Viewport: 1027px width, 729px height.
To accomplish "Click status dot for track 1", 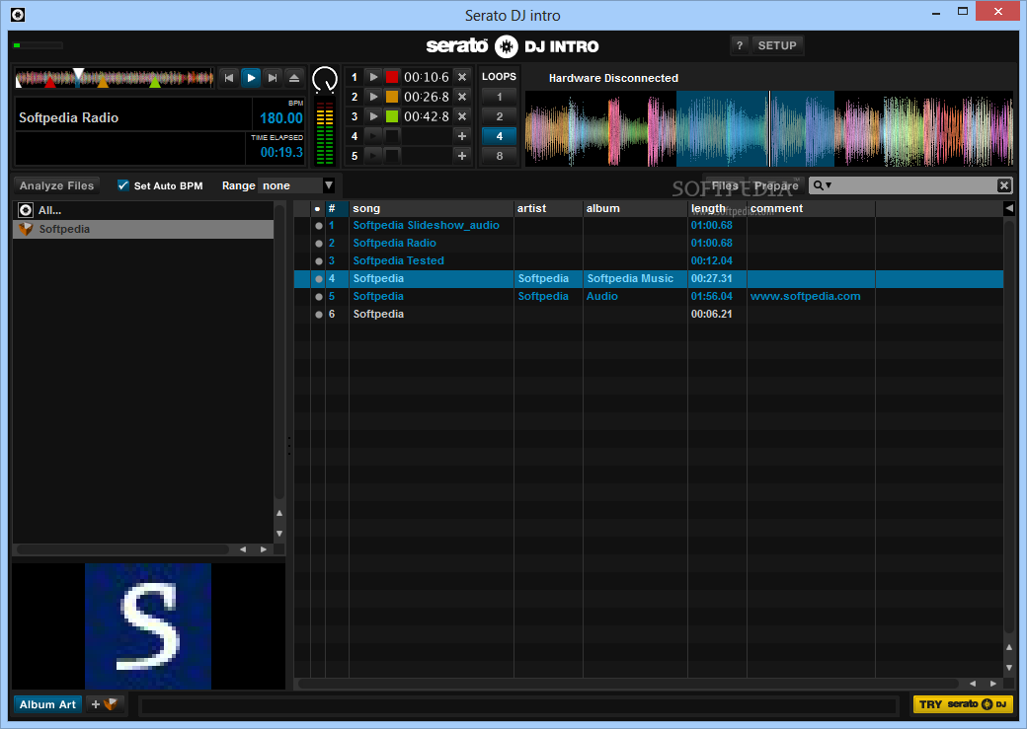I will [x=318, y=226].
